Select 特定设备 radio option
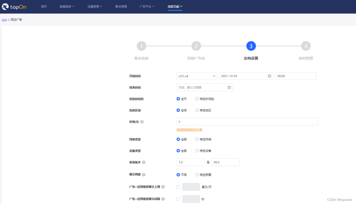The image size is (356, 204). 197,151
